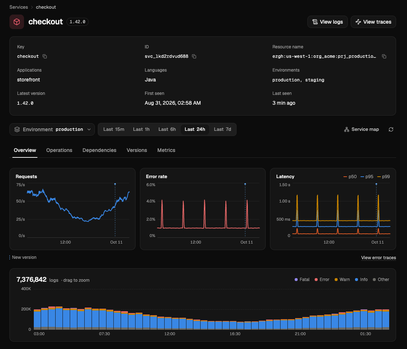Click the new version marker on Latency chart
This screenshot has width=407, height=349.
click(376, 184)
